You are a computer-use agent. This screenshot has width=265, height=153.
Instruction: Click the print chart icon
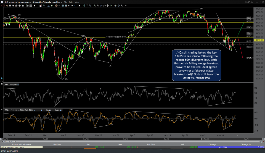(x=13, y=6)
